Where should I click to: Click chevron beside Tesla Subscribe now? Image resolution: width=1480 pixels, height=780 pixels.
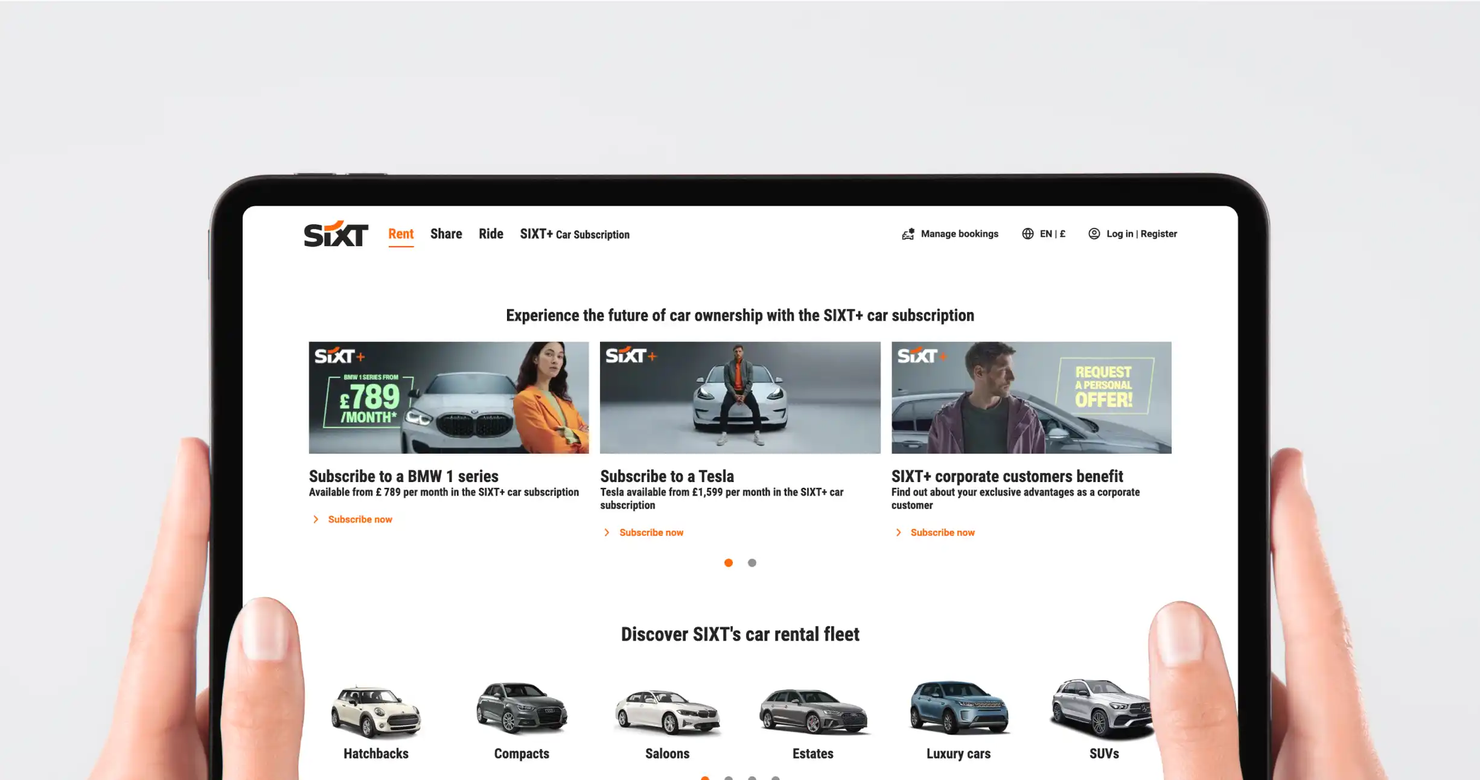click(607, 533)
